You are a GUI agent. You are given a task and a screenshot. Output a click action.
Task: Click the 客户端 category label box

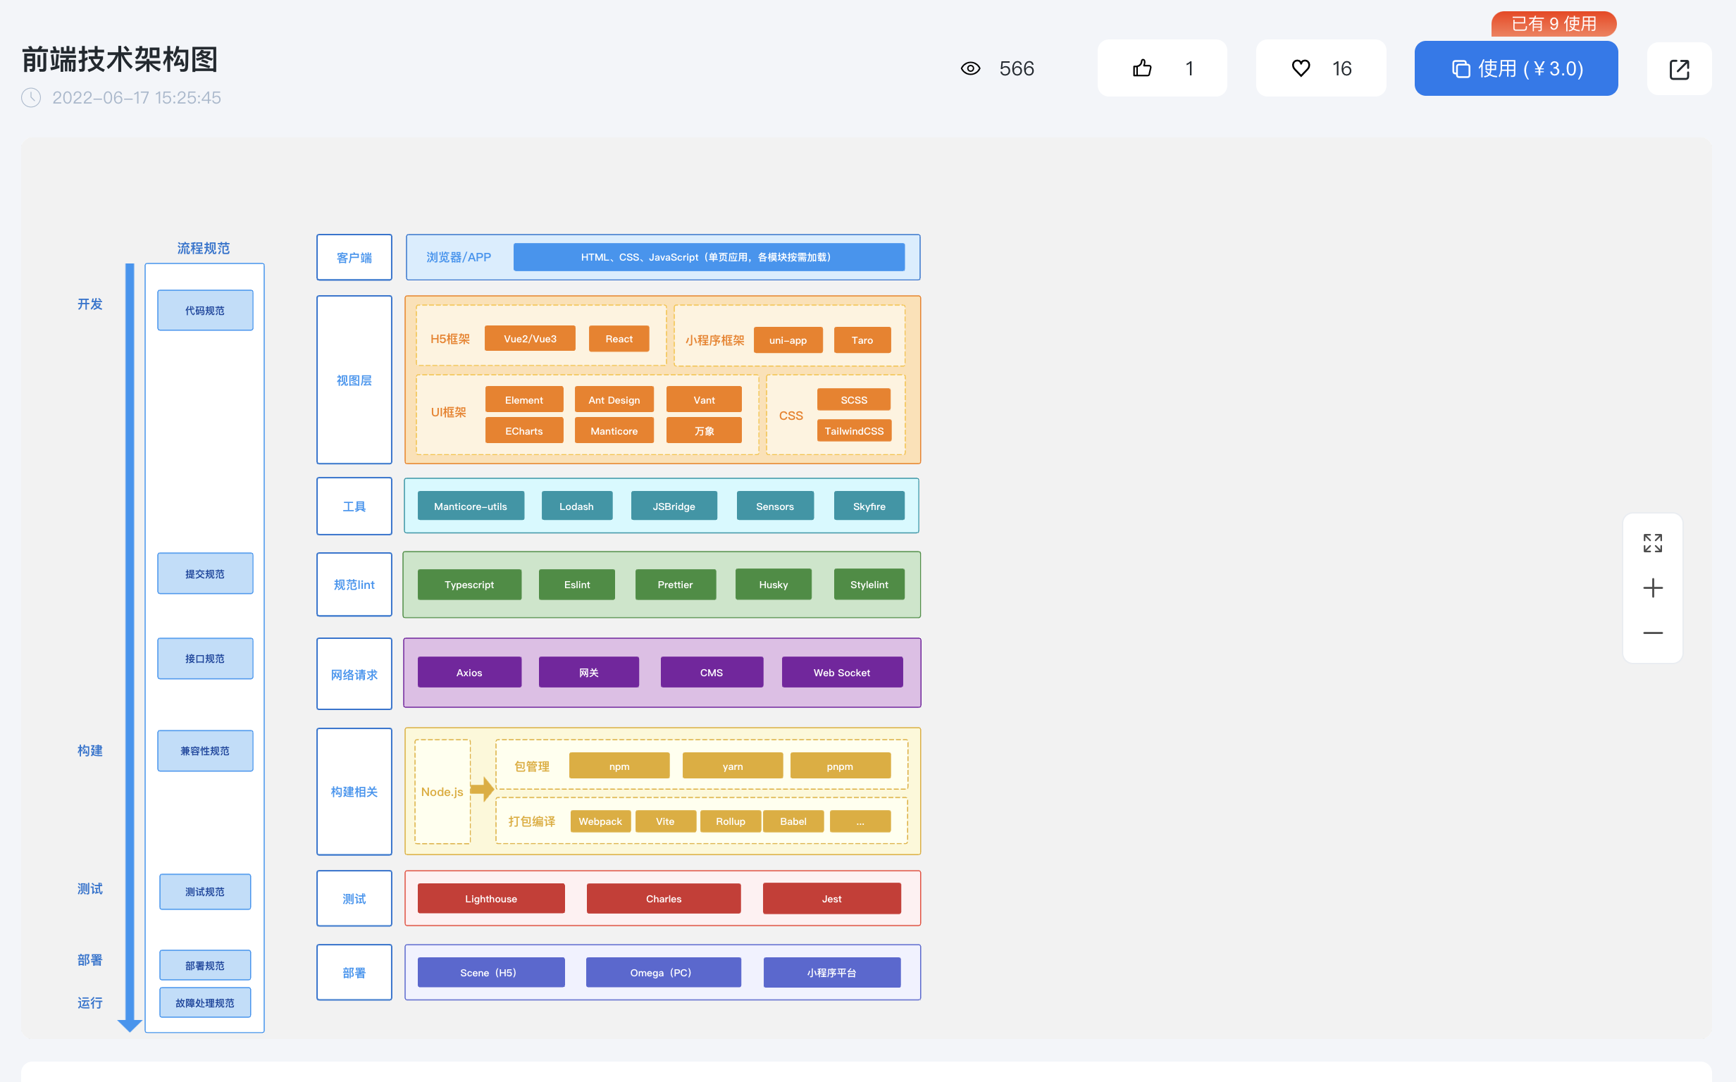(x=354, y=258)
